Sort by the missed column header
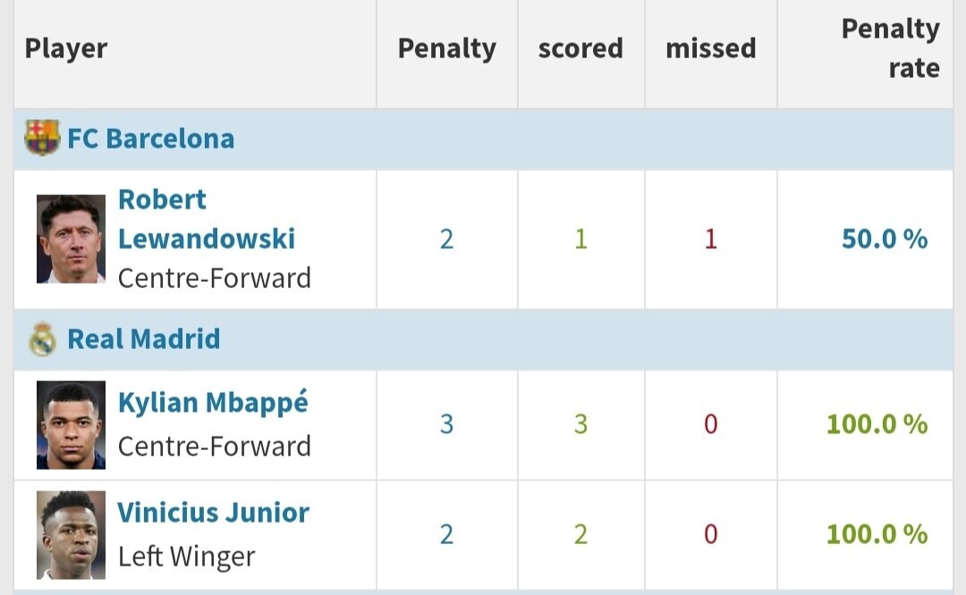 pyautogui.click(x=711, y=48)
